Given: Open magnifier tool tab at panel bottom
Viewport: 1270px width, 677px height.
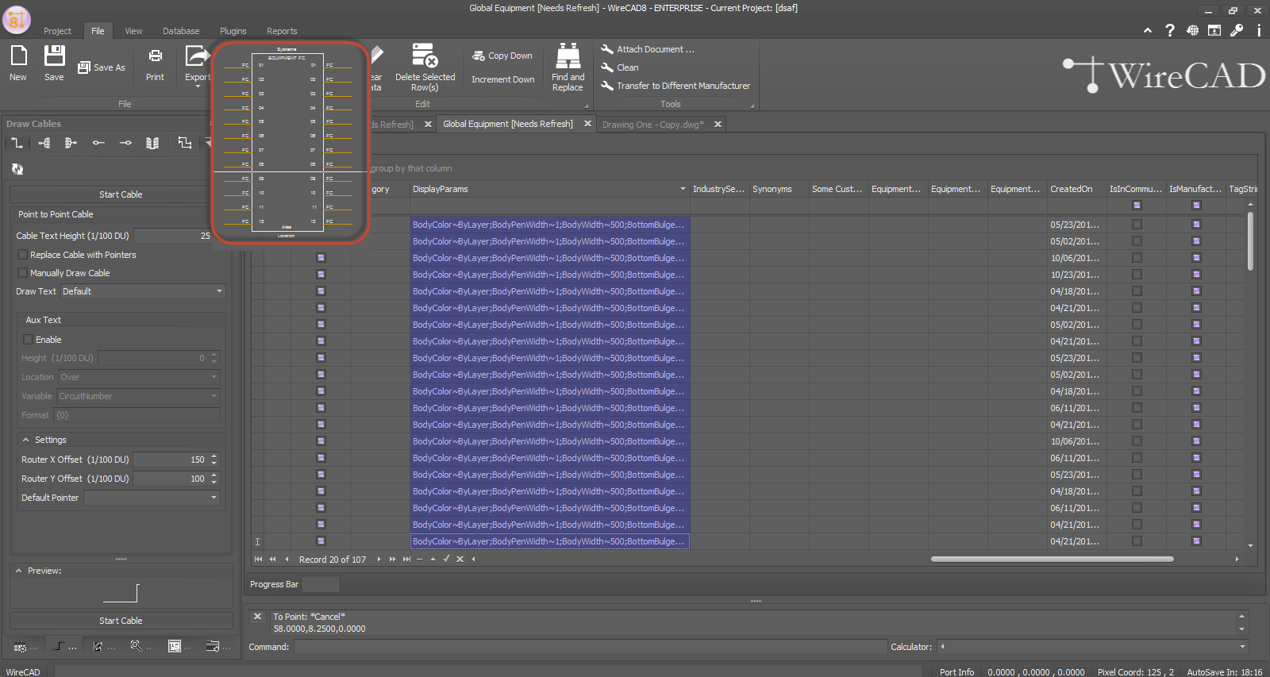Looking at the screenshot, I should click(137, 646).
